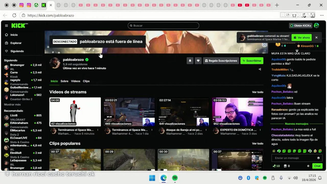
Task: Open chat settings gear icon
Action: (308, 166)
